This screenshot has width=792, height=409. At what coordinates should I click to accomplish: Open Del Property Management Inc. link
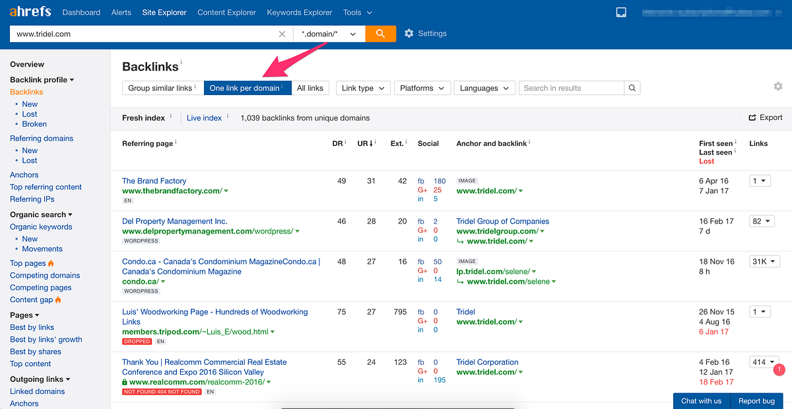[175, 222]
